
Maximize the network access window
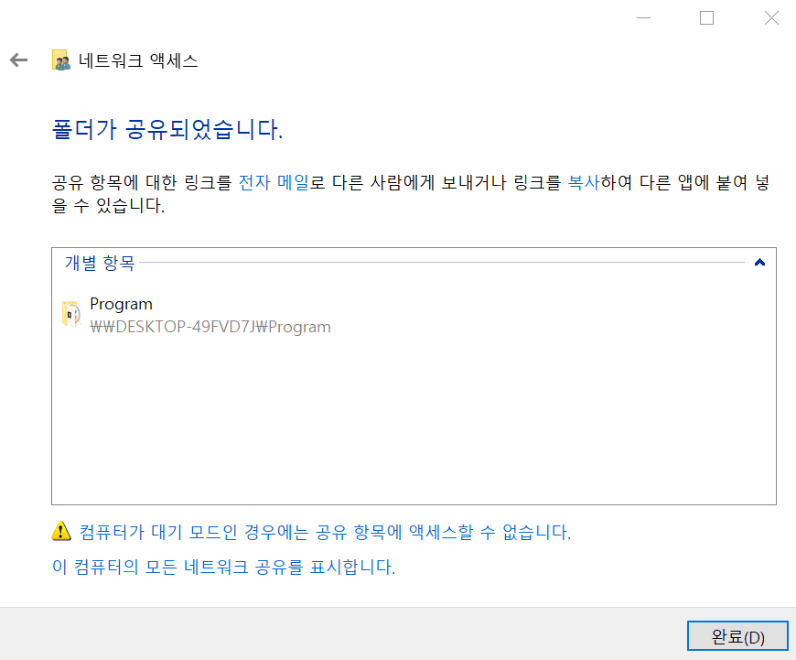pyautogui.click(x=706, y=18)
